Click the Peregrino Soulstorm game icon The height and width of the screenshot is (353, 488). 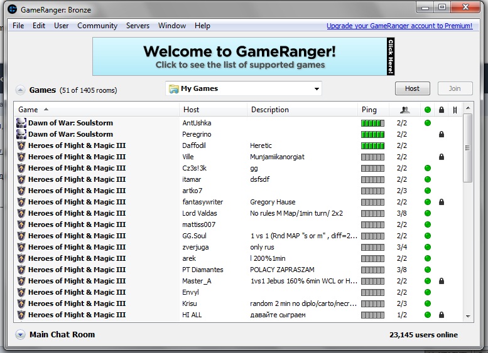21,134
